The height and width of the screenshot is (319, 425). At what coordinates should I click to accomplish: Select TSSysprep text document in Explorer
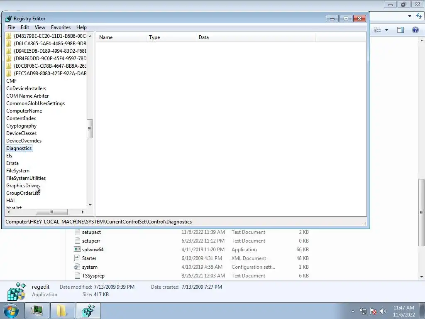(x=93, y=276)
